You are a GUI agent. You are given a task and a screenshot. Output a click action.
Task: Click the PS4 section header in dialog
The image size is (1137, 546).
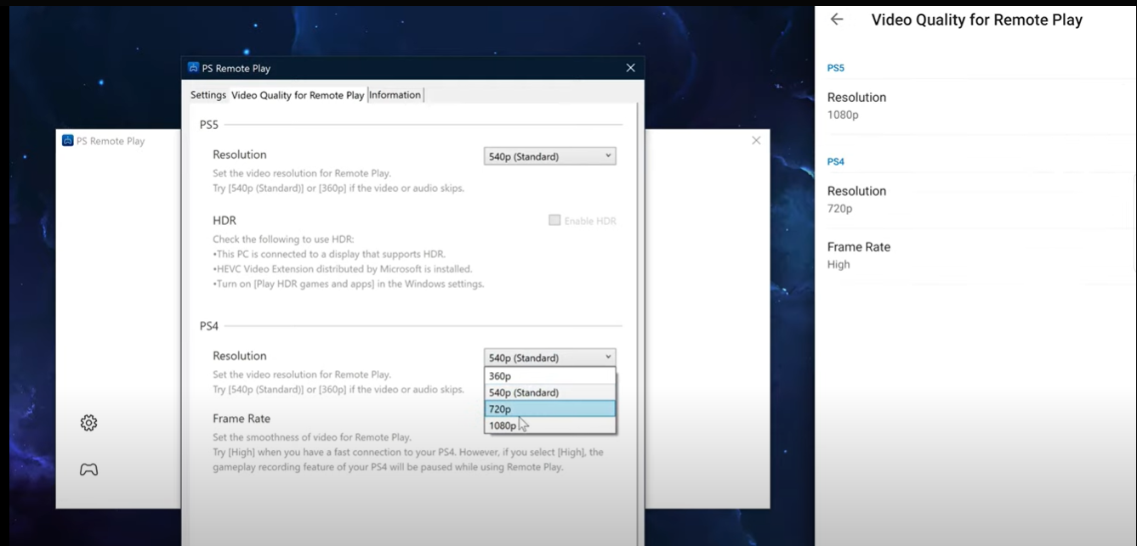pyautogui.click(x=209, y=326)
